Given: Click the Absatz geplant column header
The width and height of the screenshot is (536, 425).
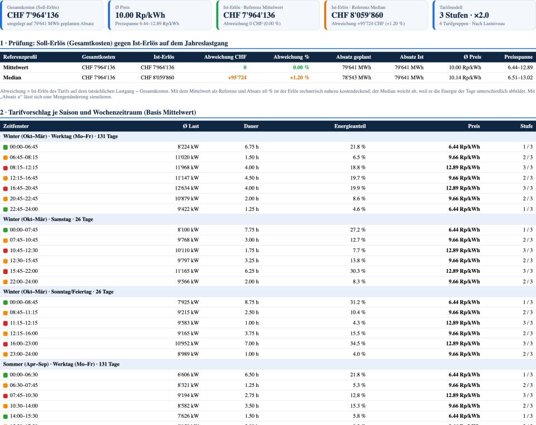Looking at the screenshot, I should (353, 57).
